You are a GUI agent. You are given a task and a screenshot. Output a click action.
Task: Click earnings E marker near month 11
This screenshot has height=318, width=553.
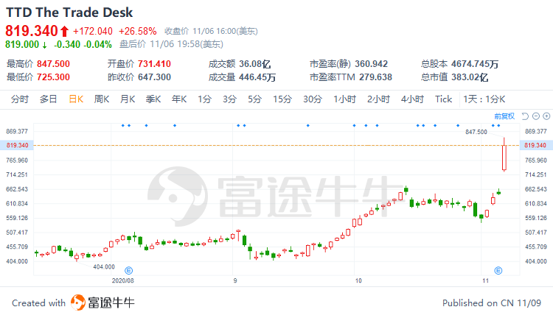pos(498,270)
